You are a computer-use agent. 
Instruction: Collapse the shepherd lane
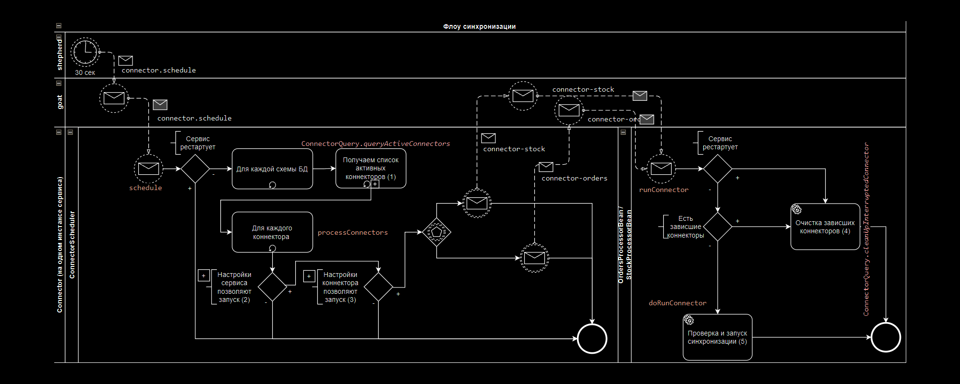coord(59,37)
